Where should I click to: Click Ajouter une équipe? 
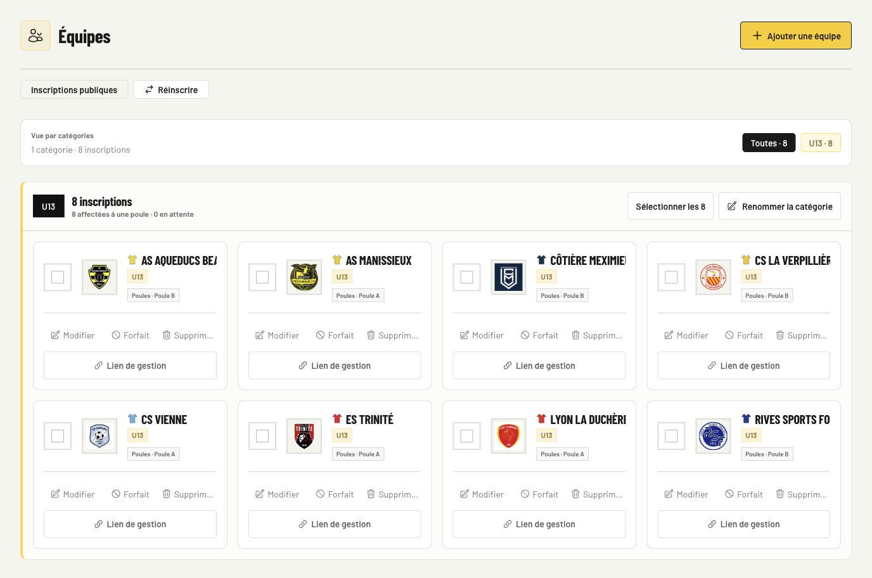coord(796,36)
